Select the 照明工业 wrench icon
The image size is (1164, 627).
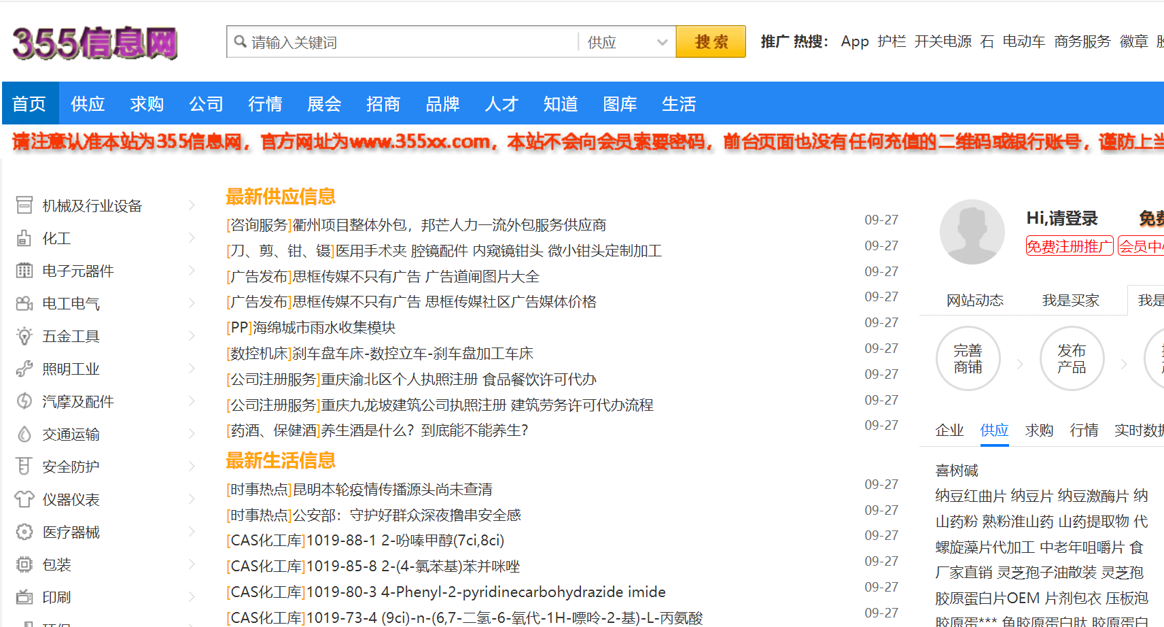[x=24, y=369]
